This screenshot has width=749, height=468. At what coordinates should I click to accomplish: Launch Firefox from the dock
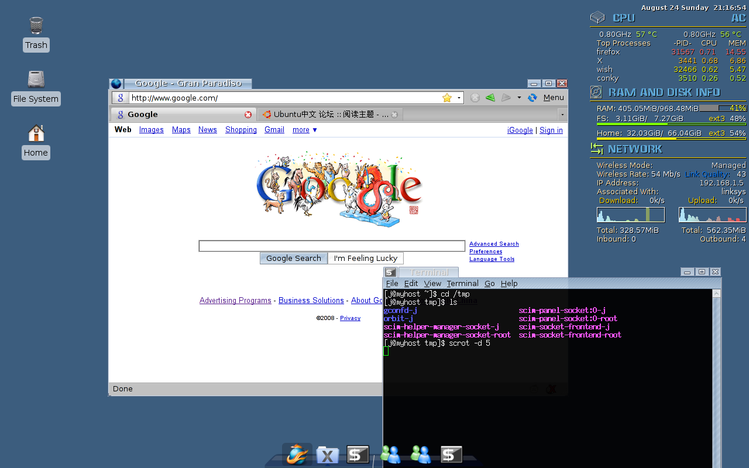(297, 454)
